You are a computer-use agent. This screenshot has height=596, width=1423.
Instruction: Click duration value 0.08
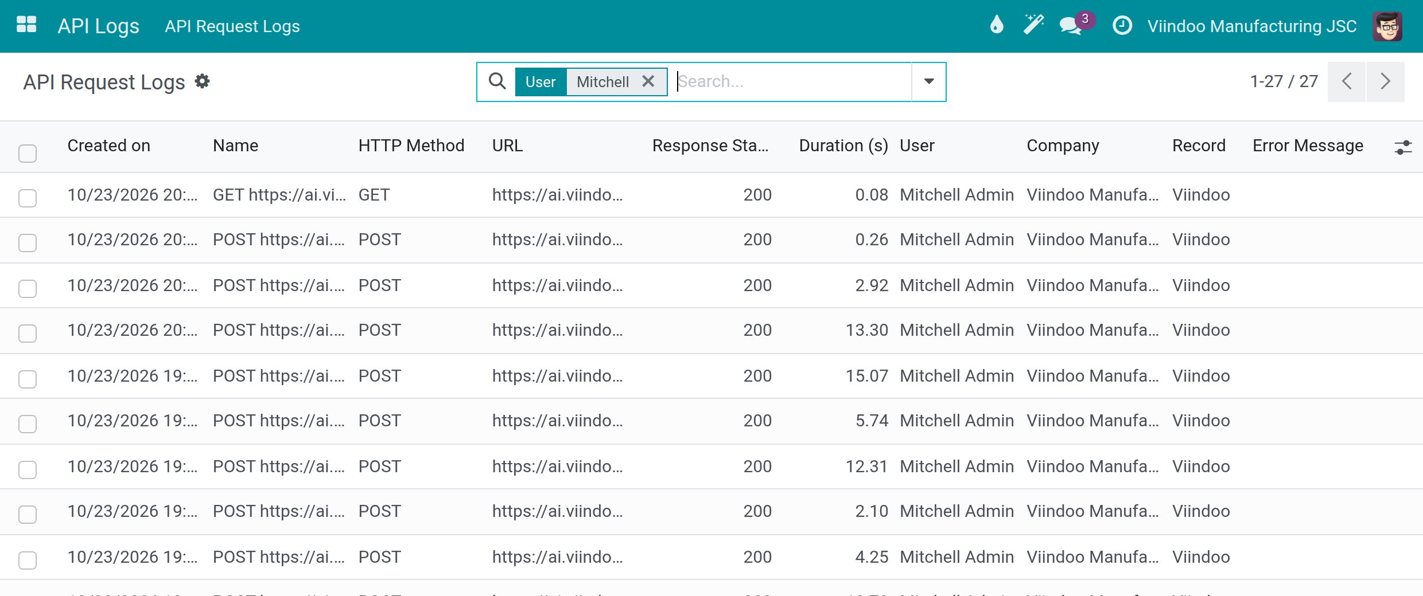[x=872, y=195]
